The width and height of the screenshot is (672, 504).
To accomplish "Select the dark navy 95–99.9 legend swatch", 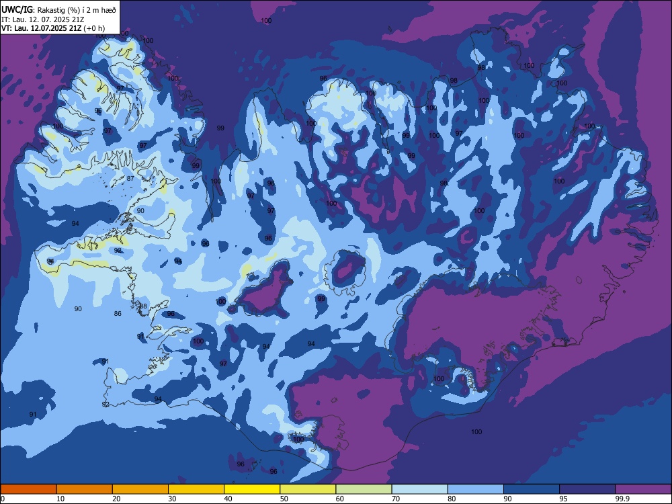I will (587, 489).
